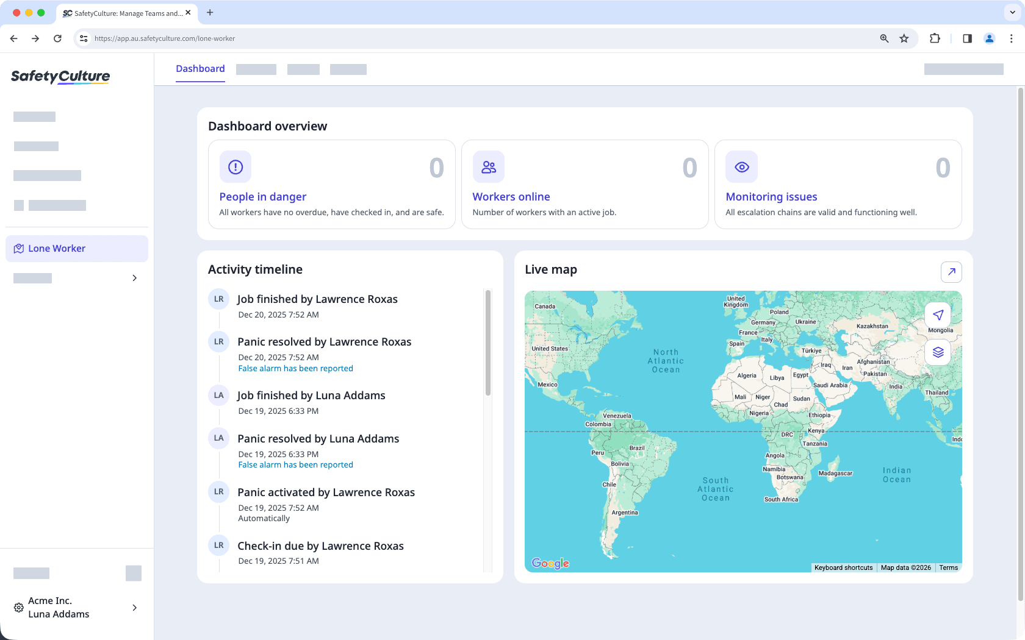The width and height of the screenshot is (1025, 640).
Task: Open the map layers control on the Live map
Action: 938,352
